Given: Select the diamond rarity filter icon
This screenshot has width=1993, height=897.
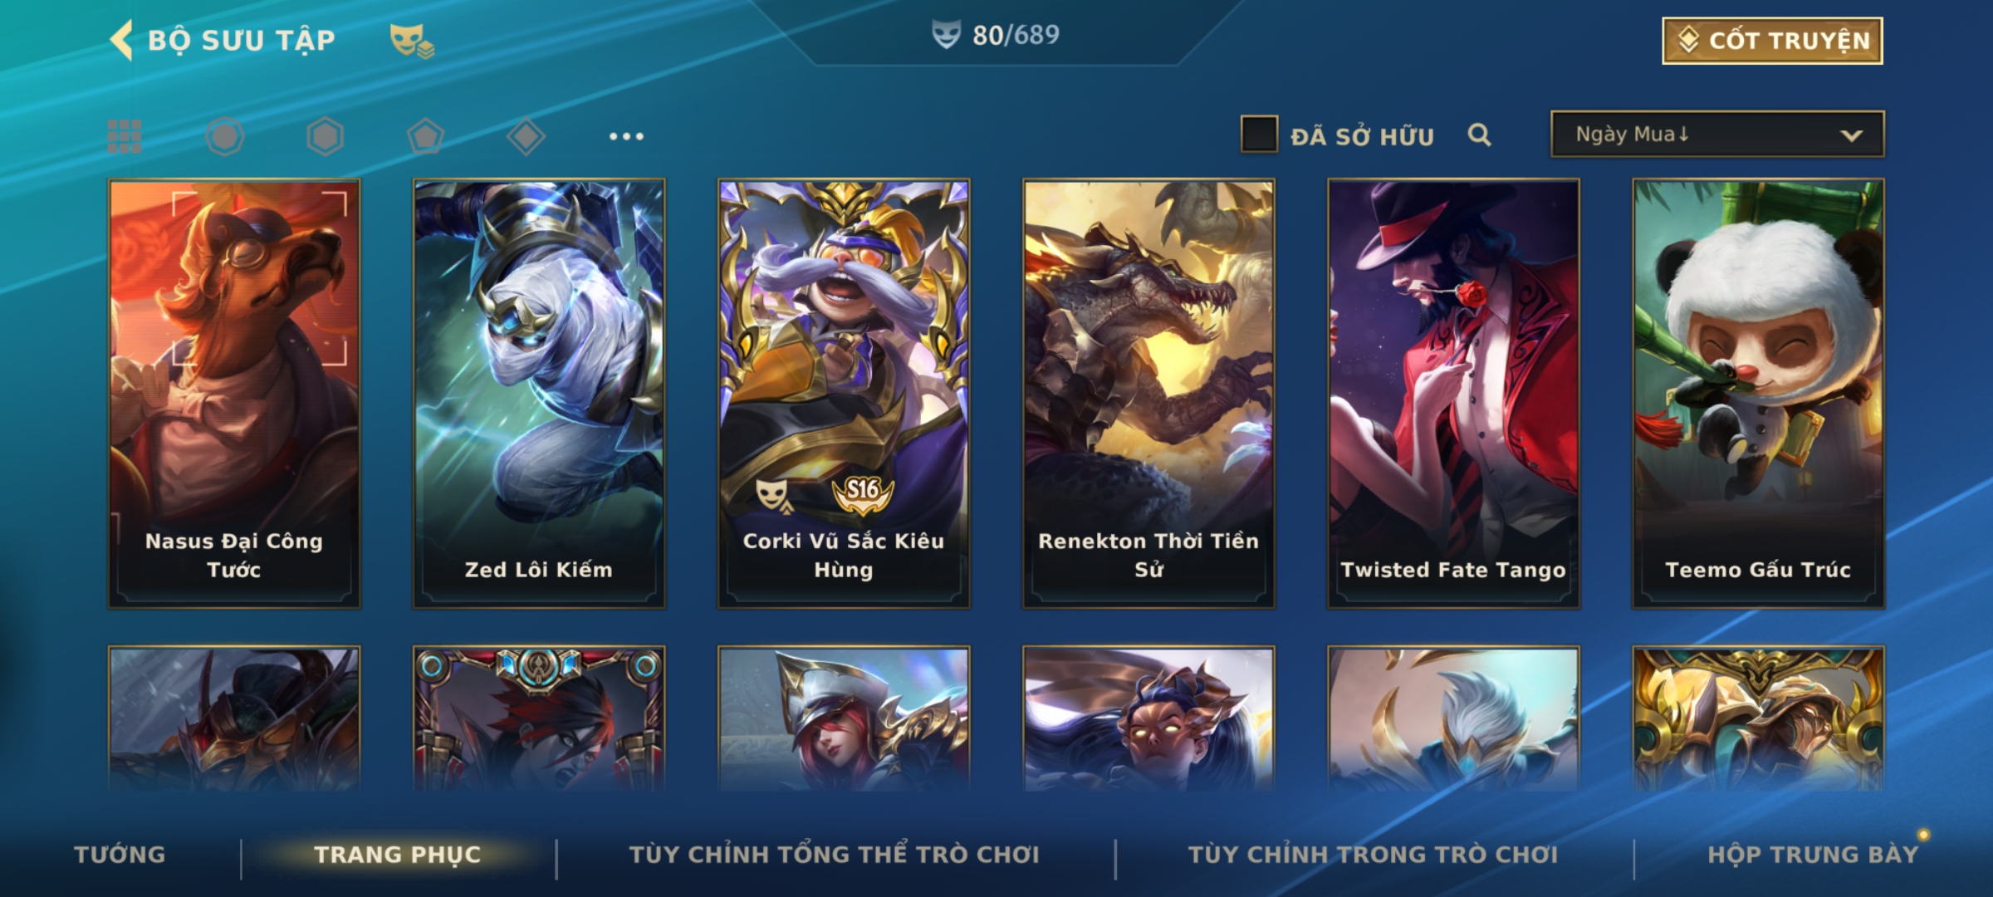Looking at the screenshot, I should pyautogui.click(x=526, y=136).
